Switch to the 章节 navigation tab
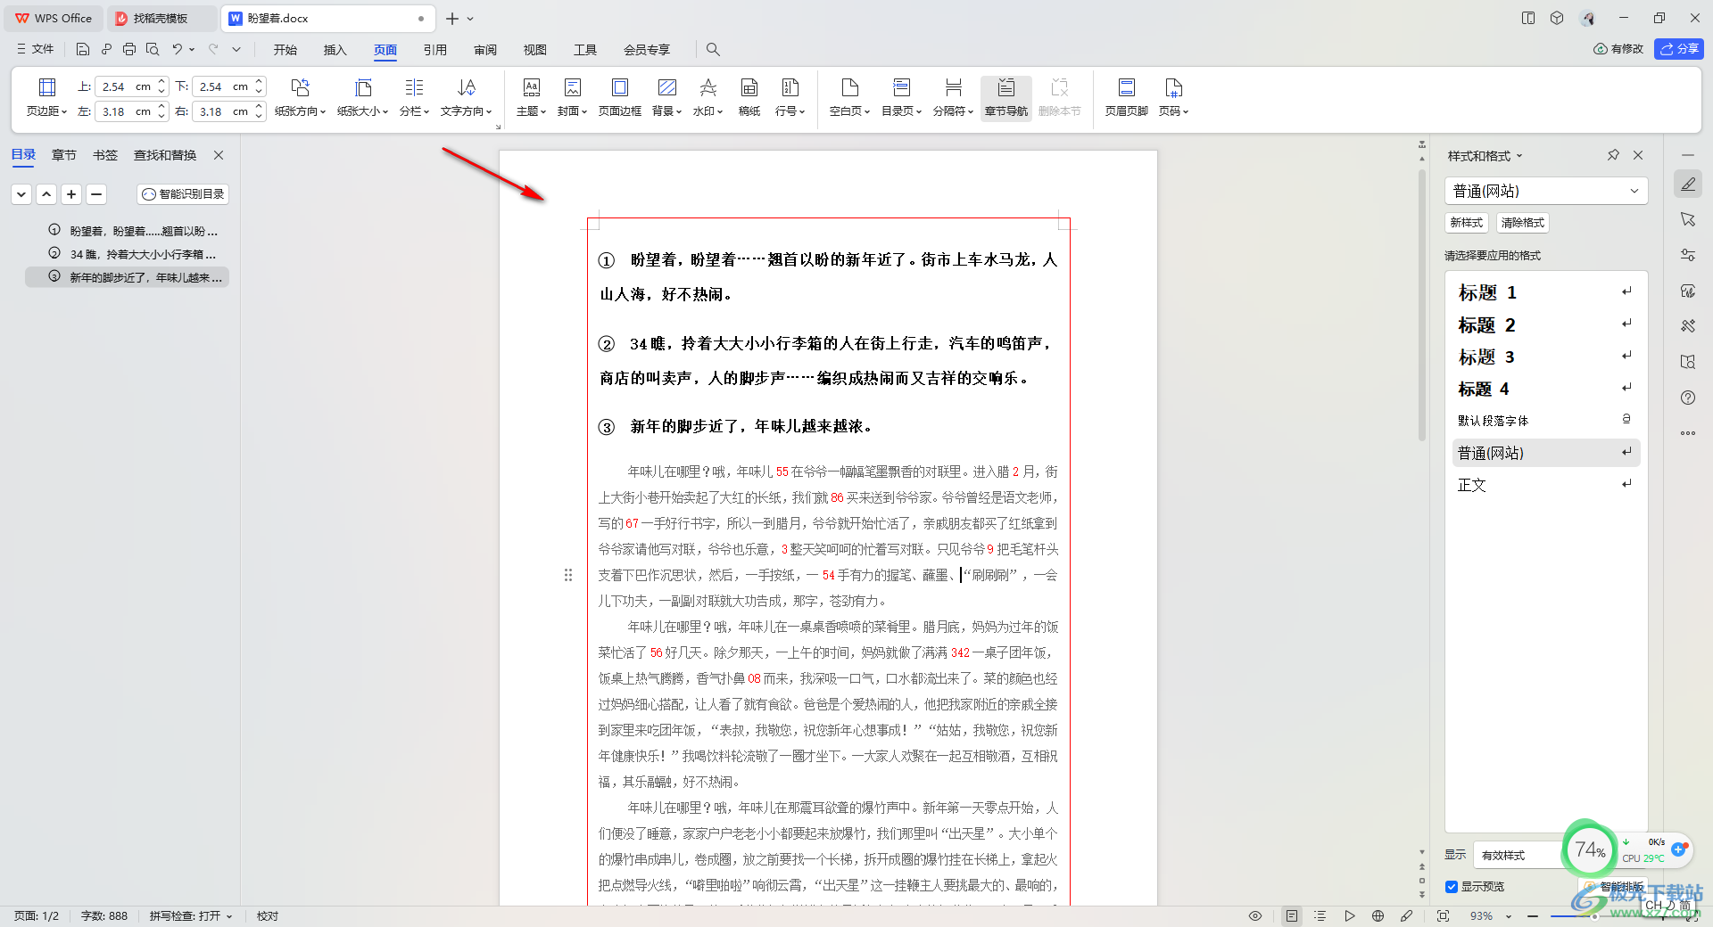 pyautogui.click(x=64, y=155)
